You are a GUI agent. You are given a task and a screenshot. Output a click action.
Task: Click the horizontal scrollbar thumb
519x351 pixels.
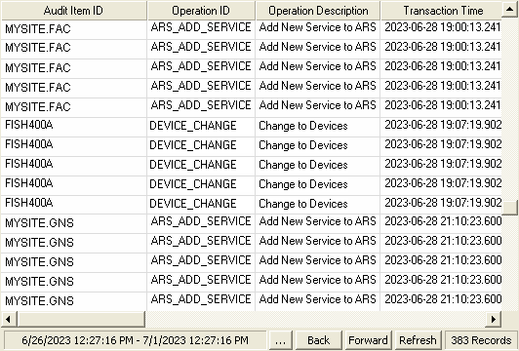(81, 319)
